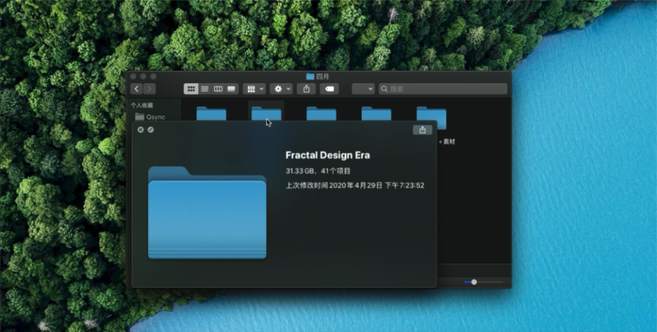Viewport: 657px width, 332px height.
Task: Go back in Finder navigation
Action: [x=137, y=89]
